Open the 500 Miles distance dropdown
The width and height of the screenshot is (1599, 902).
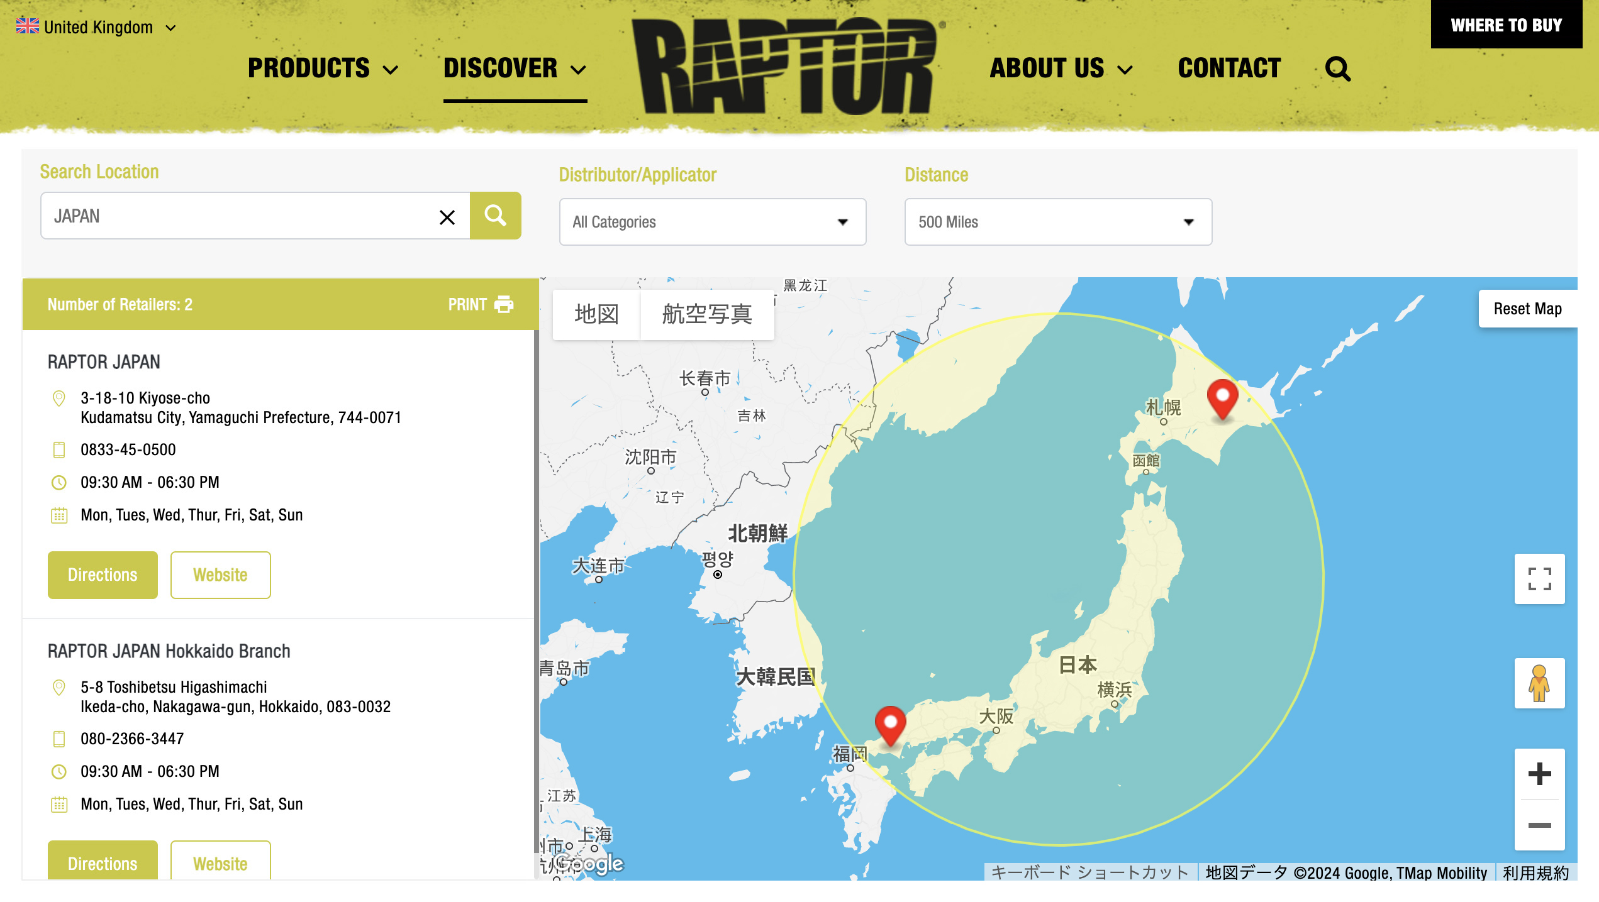[1058, 222]
